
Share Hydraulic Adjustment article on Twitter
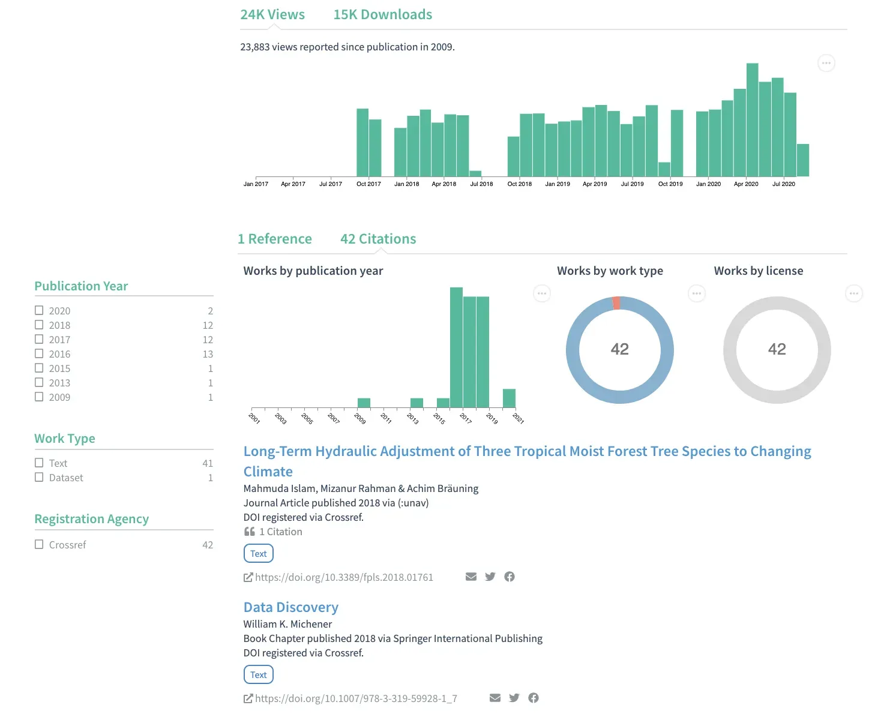pyautogui.click(x=490, y=577)
